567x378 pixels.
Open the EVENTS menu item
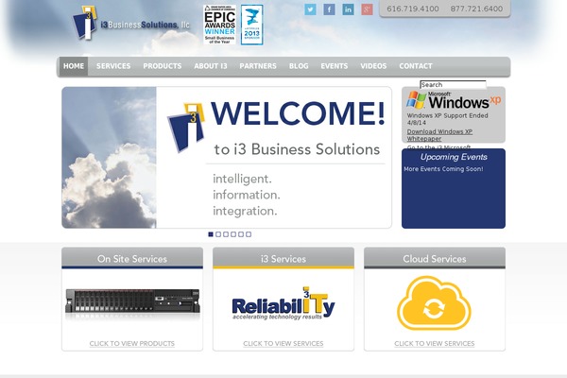pyautogui.click(x=335, y=66)
